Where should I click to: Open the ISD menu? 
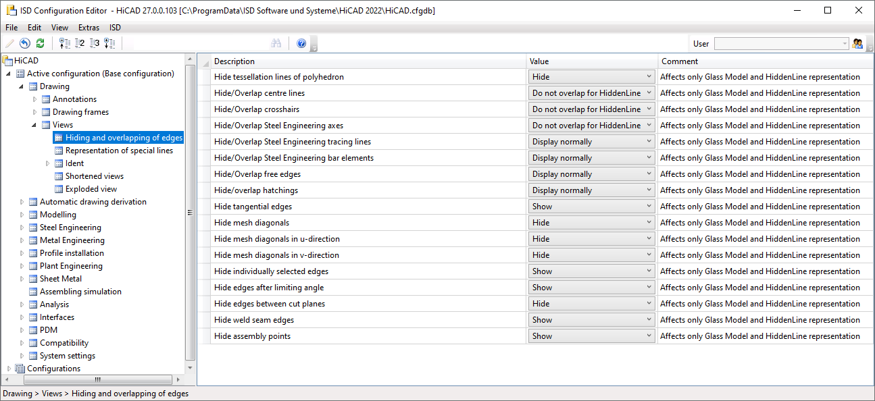(115, 28)
